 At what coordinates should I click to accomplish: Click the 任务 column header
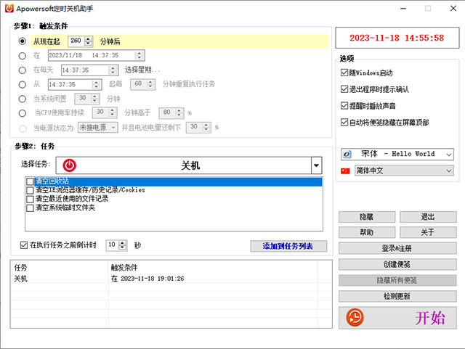tap(21, 268)
